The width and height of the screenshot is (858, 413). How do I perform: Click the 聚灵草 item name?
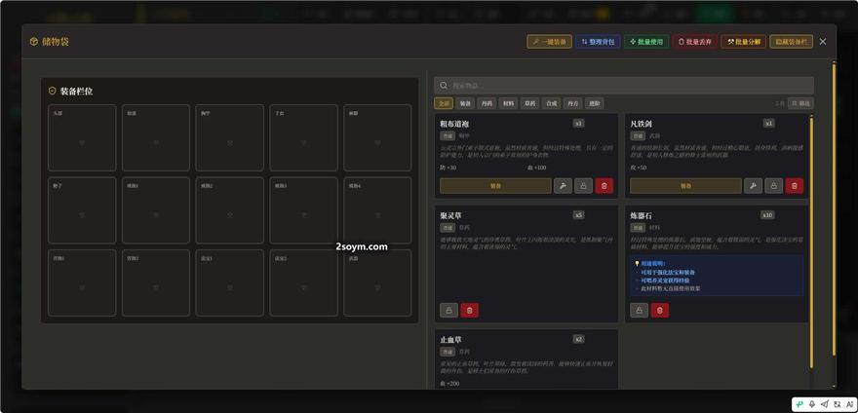pos(450,215)
